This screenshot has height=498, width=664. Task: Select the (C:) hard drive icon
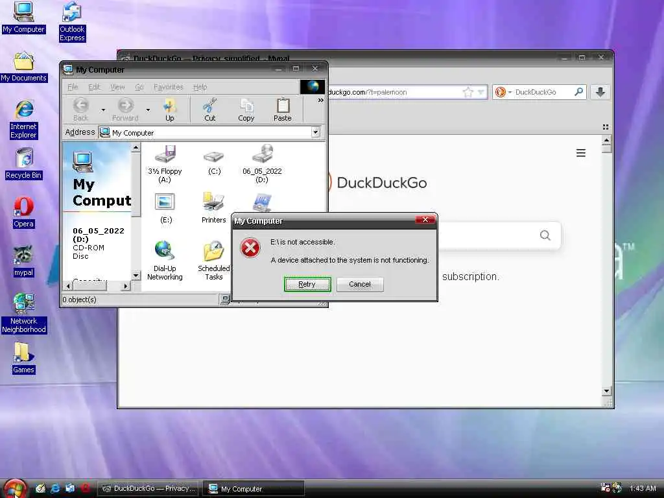coord(214,162)
